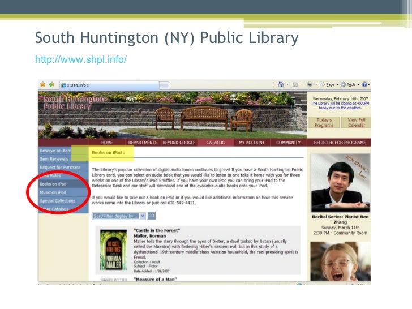The height and width of the screenshot is (309, 412).
Task: Click the pianist Ren Zhang photo
Action: [340, 183]
